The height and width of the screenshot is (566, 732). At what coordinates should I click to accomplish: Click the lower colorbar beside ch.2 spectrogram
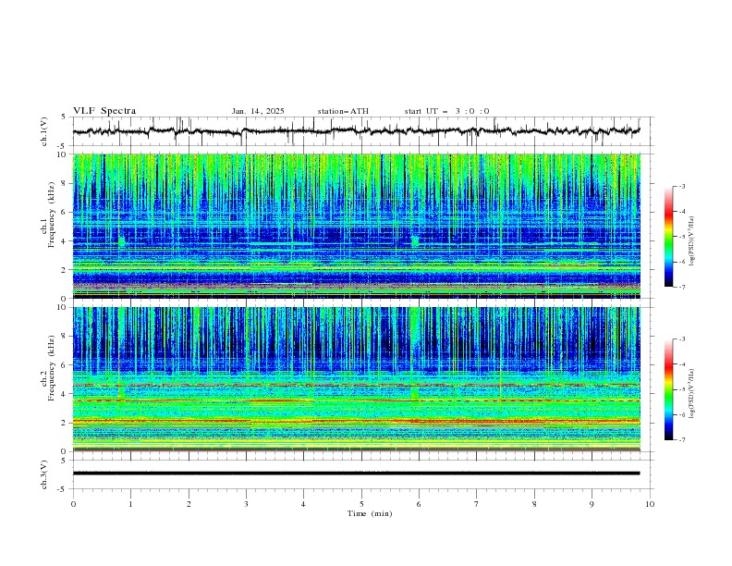669,389
